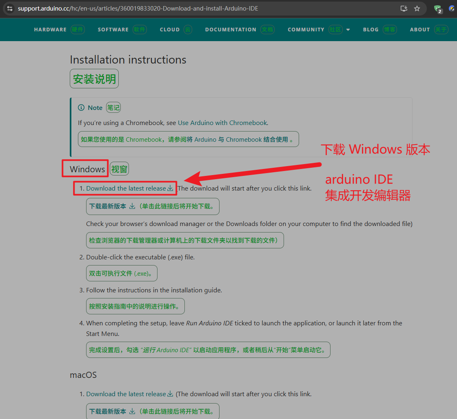
Task: Click Windows Download the latest release link
Action: 126,189
